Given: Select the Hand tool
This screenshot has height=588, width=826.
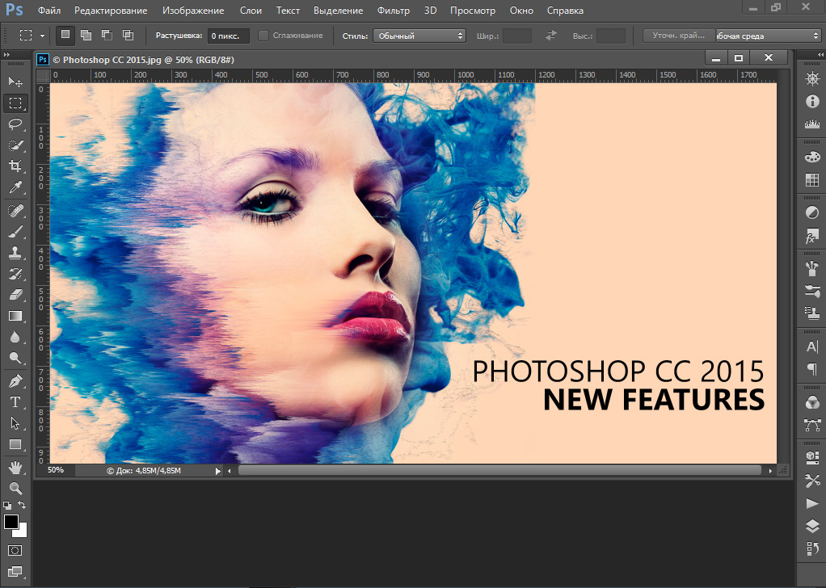Looking at the screenshot, I should 15,467.
